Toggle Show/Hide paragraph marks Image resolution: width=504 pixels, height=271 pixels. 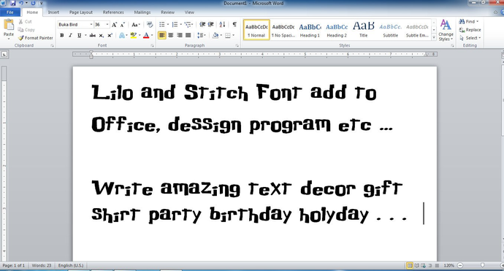(234, 25)
